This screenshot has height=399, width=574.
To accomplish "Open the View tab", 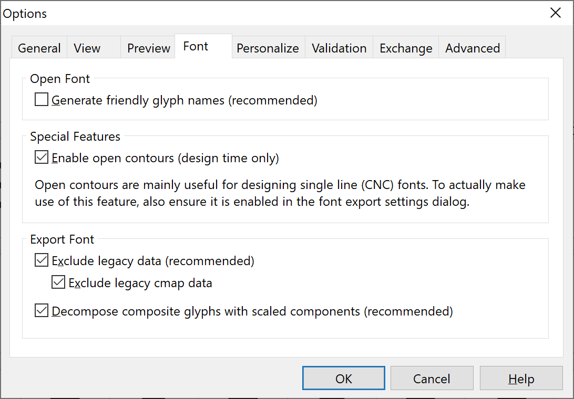I will point(94,48).
